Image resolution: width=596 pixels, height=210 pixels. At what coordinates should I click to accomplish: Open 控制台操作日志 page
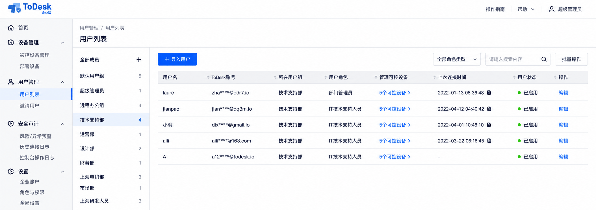[x=37, y=158]
